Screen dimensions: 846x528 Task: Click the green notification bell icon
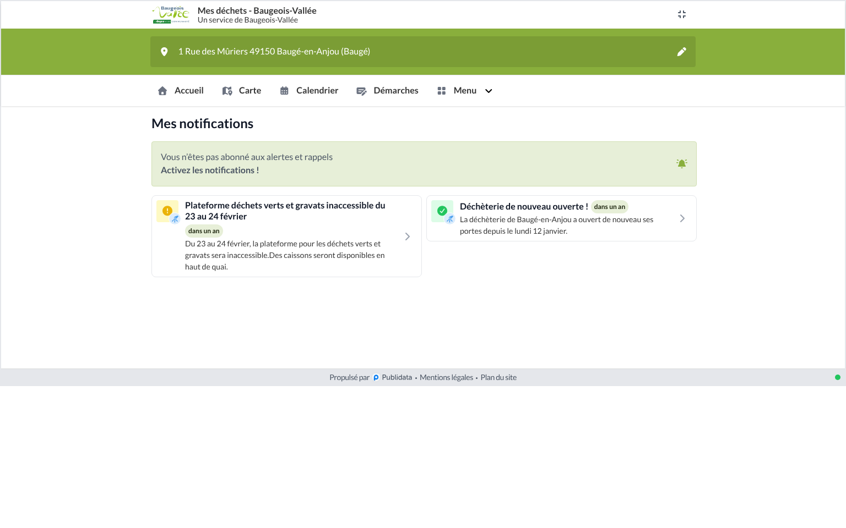(x=682, y=163)
